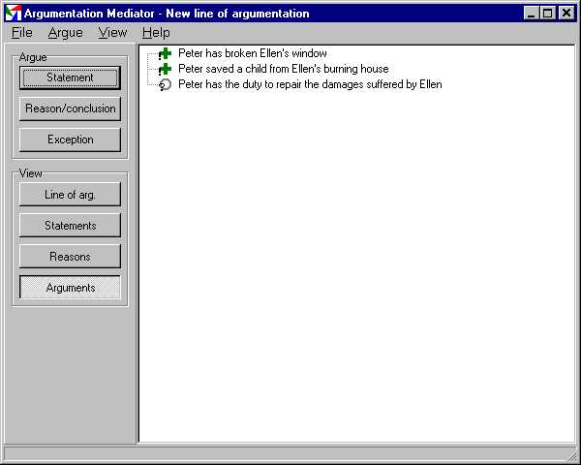Open the Help menu

156,33
